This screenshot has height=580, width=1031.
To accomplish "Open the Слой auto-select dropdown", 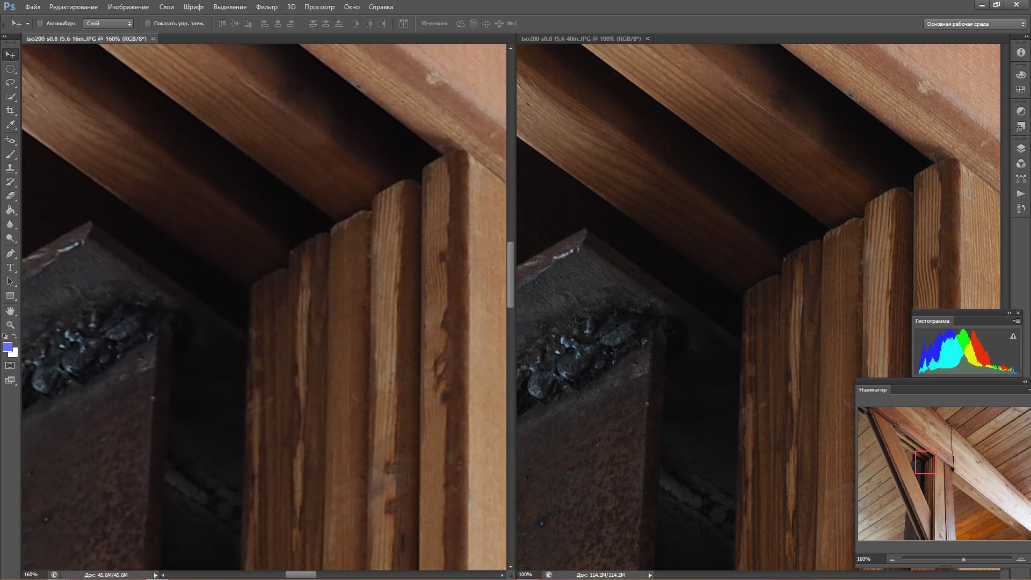I will pos(108,24).
